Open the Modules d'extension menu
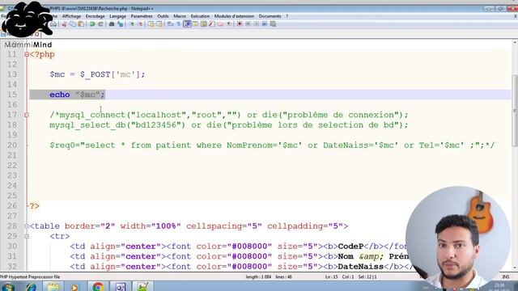This screenshot has width=518, height=291. point(234,16)
